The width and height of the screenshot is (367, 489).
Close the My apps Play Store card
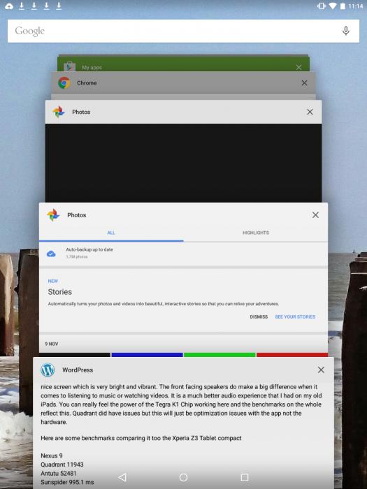[x=298, y=67]
